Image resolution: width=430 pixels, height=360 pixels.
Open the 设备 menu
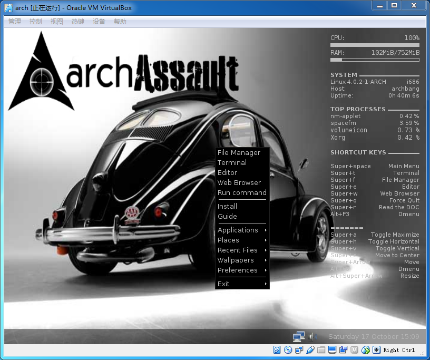tap(99, 22)
